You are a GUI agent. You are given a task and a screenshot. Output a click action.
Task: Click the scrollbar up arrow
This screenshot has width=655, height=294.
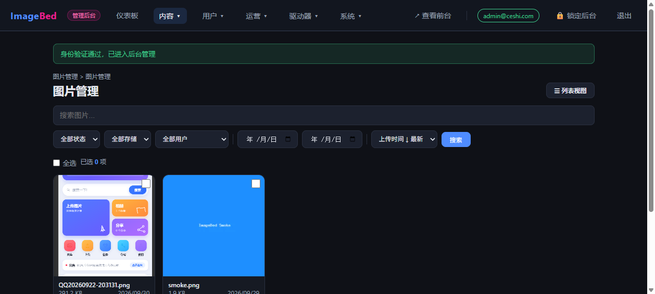point(651,4)
